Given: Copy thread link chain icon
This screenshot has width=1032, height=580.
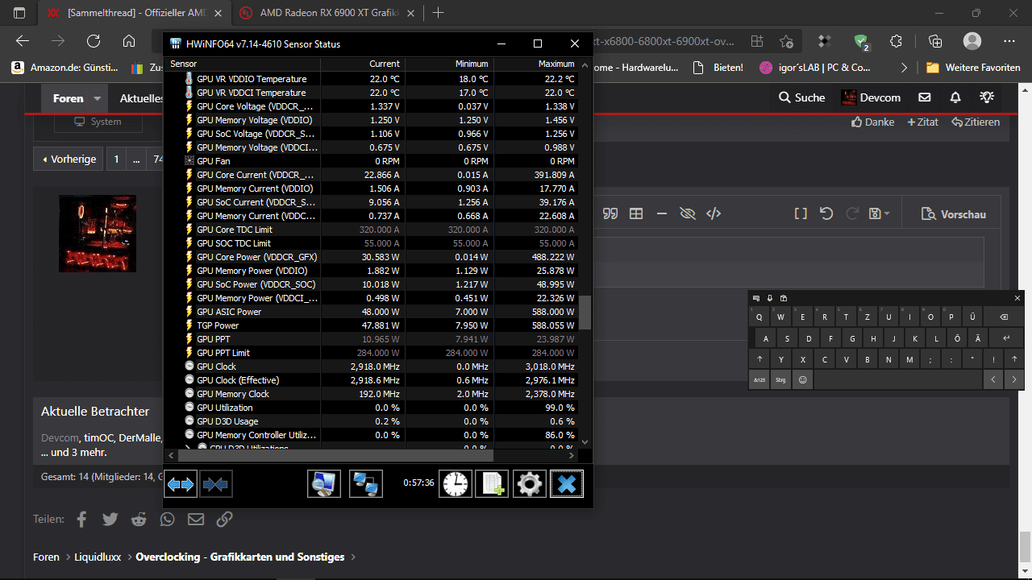Looking at the screenshot, I should 224,519.
